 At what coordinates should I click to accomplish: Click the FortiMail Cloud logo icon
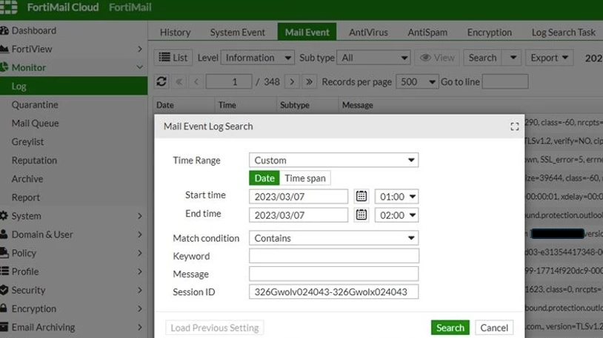8,7
